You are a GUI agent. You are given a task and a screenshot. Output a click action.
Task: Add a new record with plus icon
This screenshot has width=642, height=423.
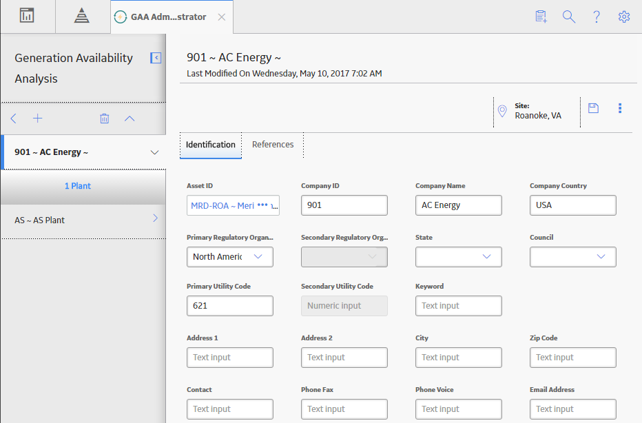click(38, 118)
